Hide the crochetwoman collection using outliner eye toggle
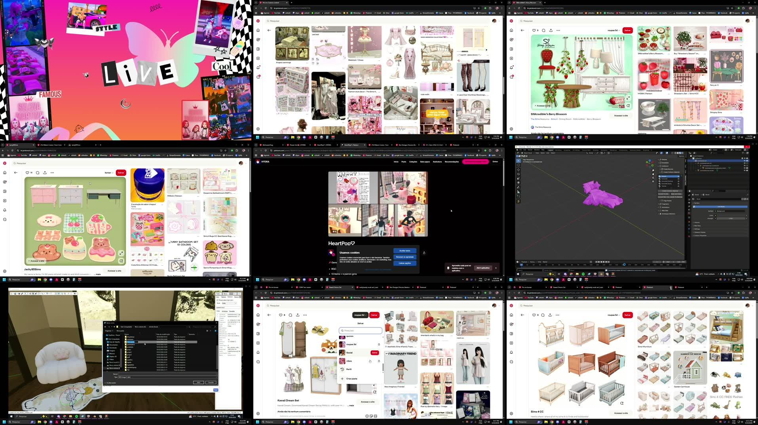758x425 pixels. [x=744, y=161]
